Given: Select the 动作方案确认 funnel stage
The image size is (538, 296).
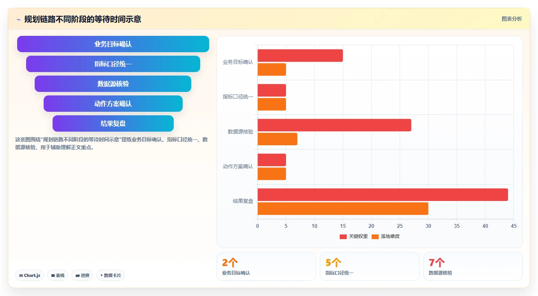Looking at the screenshot, I should pyautogui.click(x=113, y=104).
